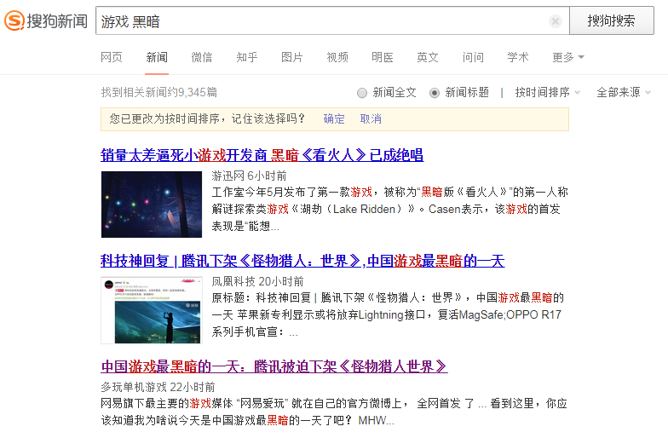Open headline 科技神回复 | 腾讯下架《怪物猎人：世界》

tap(302, 261)
